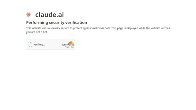
Task: Click the orange Claude starburst logo
Action: pos(29,15)
